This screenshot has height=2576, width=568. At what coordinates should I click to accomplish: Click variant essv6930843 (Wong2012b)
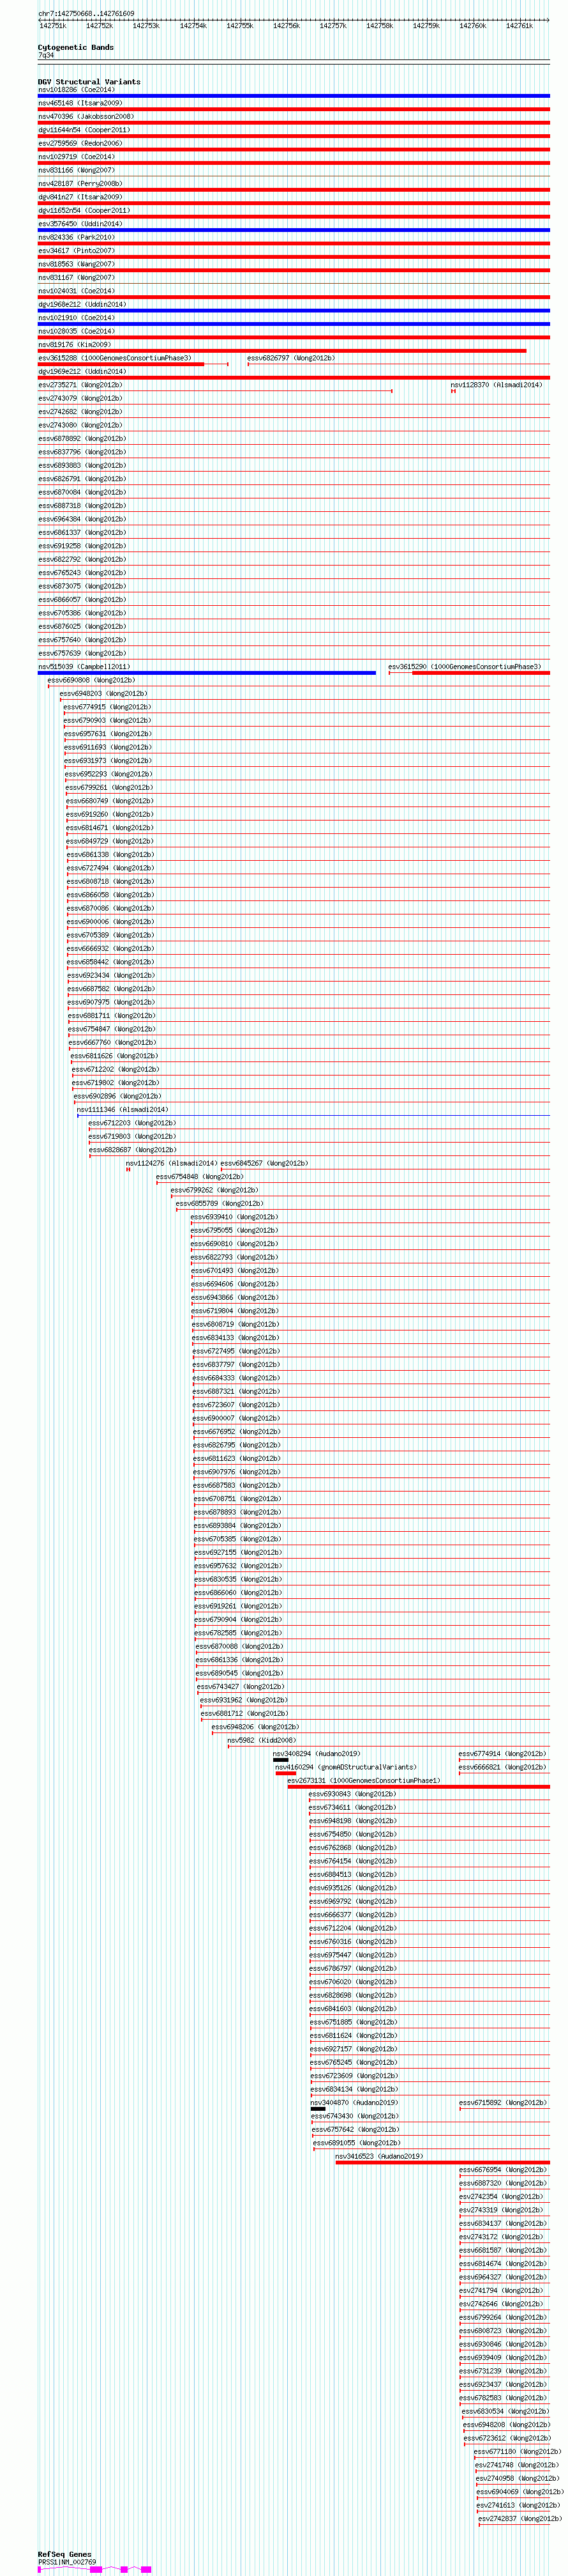[x=352, y=1794]
